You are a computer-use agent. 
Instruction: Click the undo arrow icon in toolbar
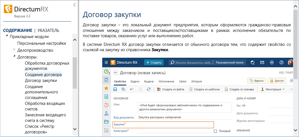[132, 89]
